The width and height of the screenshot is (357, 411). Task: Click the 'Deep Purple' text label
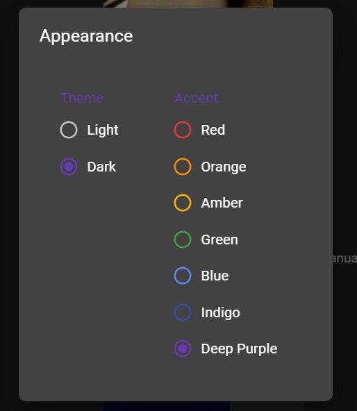click(239, 349)
